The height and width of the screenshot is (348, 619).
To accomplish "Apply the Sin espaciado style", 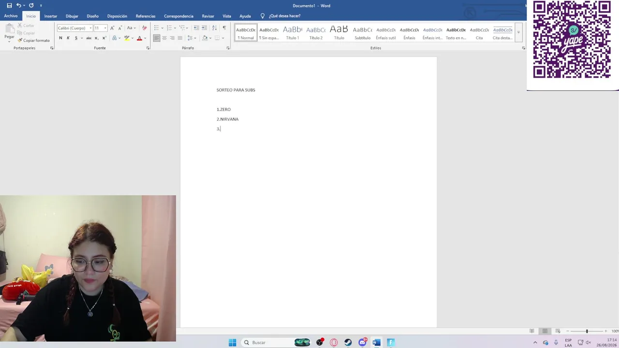I will (x=269, y=33).
